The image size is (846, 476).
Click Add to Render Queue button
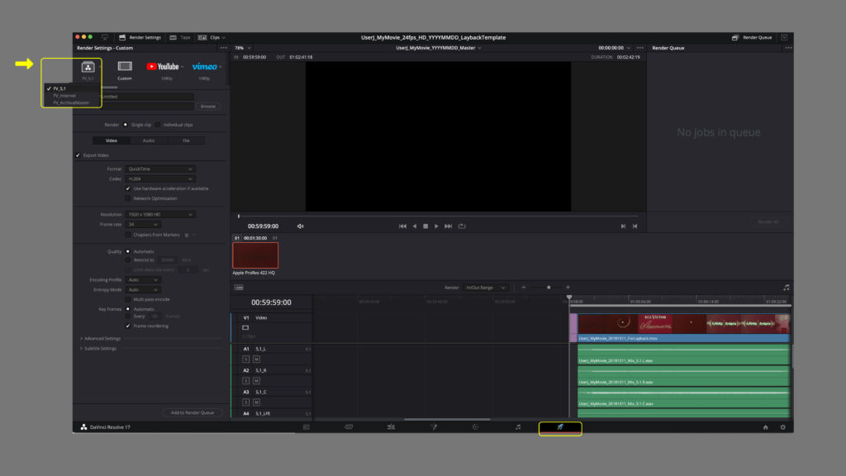(x=192, y=413)
